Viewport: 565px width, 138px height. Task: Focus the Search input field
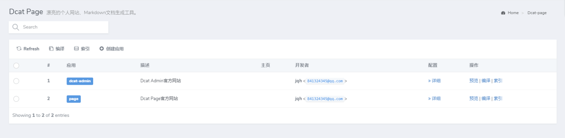tap(59, 27)
